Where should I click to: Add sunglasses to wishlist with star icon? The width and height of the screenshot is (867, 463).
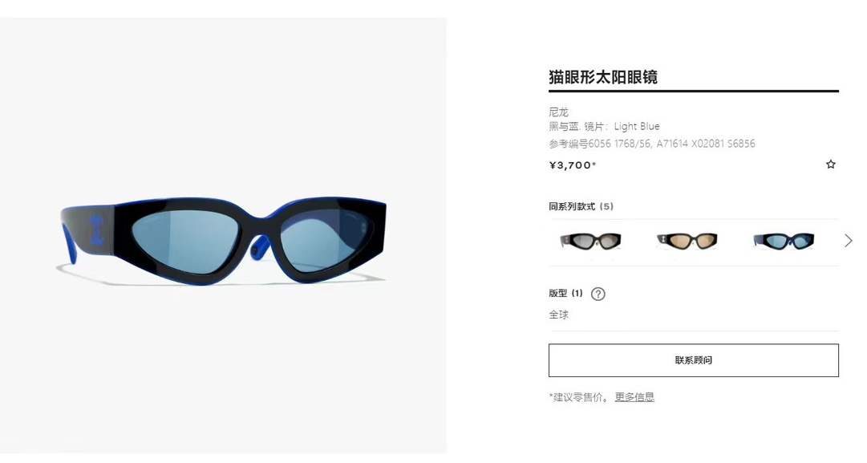(830, 164)
